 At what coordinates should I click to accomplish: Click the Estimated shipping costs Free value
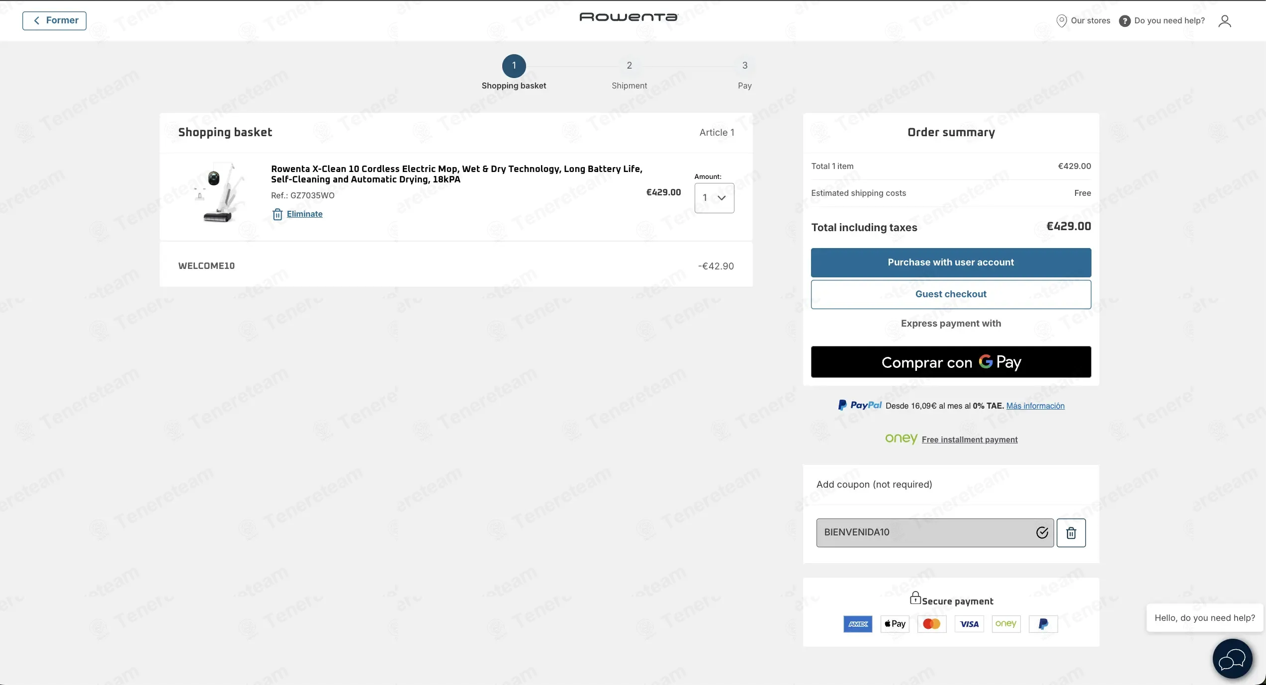(1082, 193)
